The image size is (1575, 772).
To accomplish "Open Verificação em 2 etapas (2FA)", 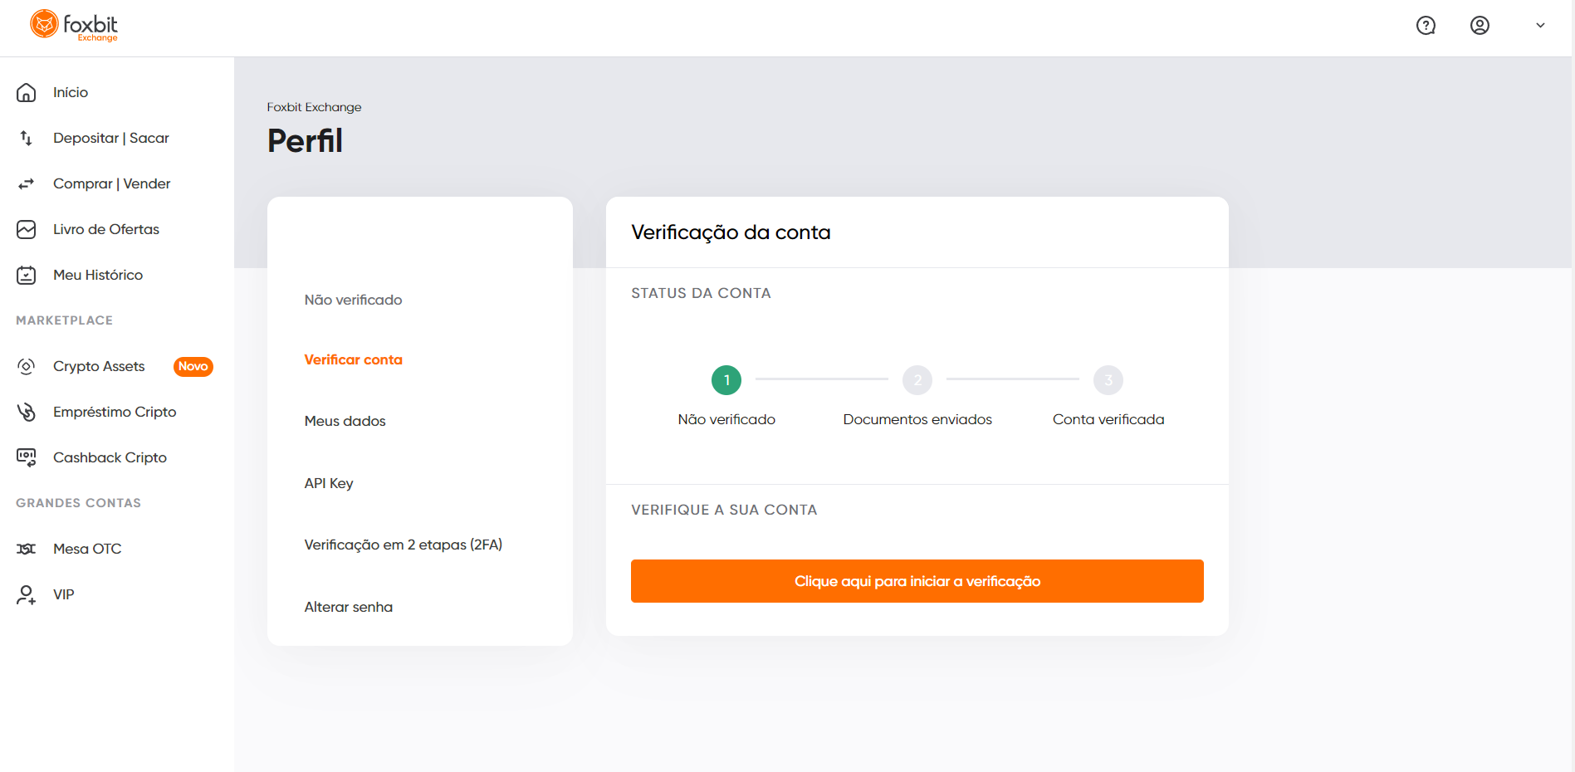I will (x=404, y=545).
